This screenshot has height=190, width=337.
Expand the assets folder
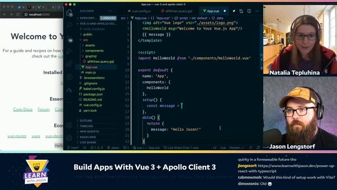pos(88,45)
